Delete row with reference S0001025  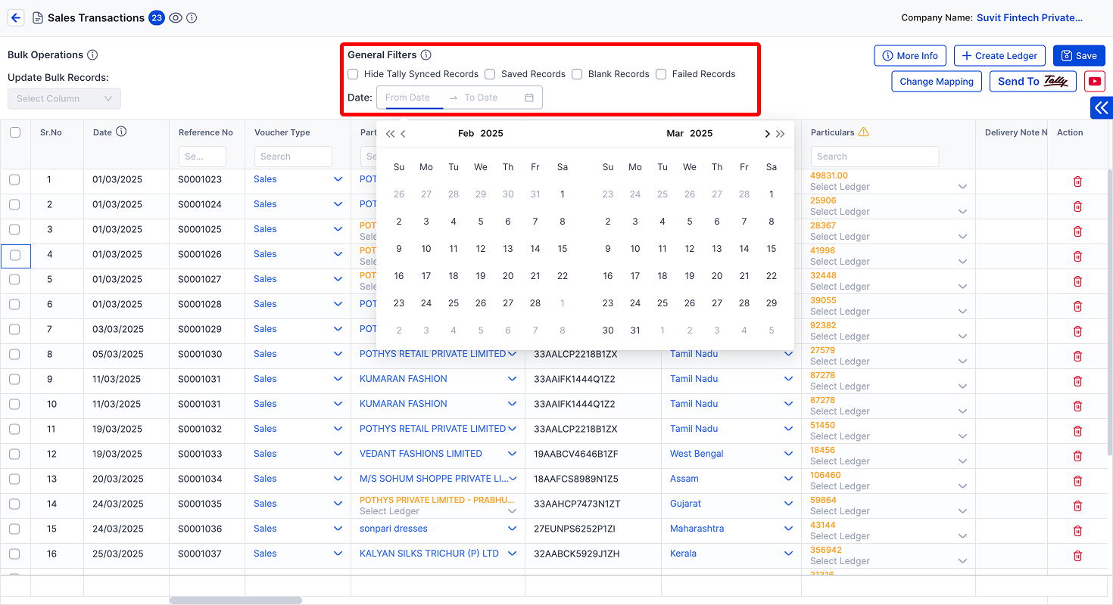[1078, 231]
